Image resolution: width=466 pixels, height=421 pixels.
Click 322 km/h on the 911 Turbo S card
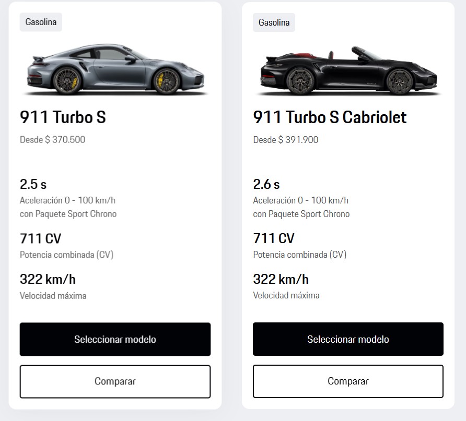[48, 279]
